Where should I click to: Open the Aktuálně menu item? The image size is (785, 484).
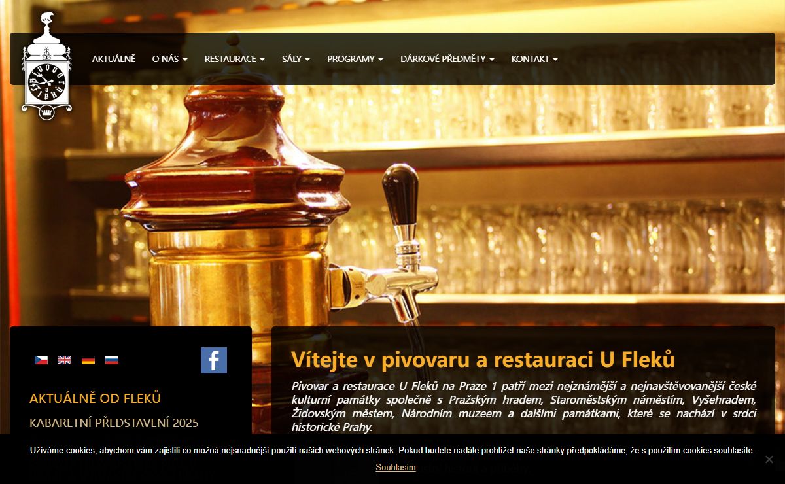pos(114,59)
